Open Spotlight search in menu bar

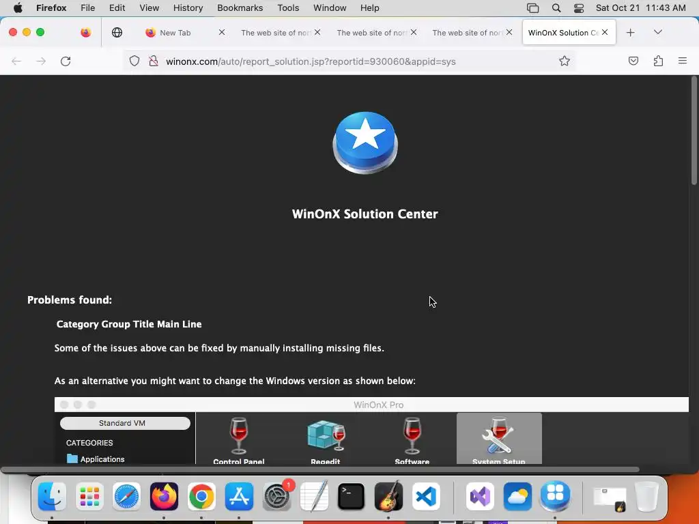point(556,8)
